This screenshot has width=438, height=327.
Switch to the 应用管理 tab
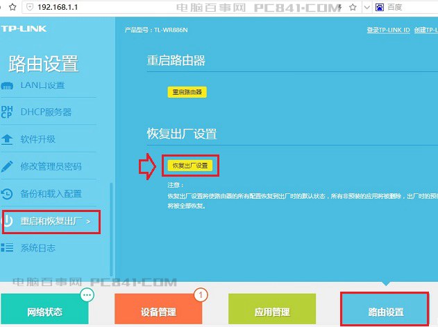271,312
